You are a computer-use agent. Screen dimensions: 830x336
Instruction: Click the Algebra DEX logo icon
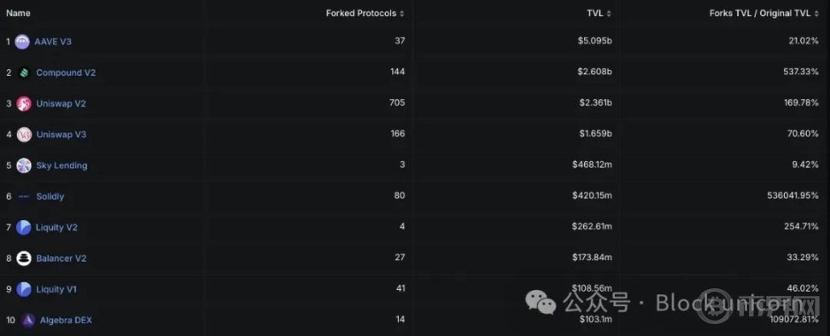[28, 320]
